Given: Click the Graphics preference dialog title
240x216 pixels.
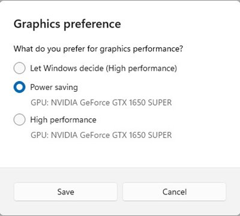Looking at the screenshot, I should 67,24.
